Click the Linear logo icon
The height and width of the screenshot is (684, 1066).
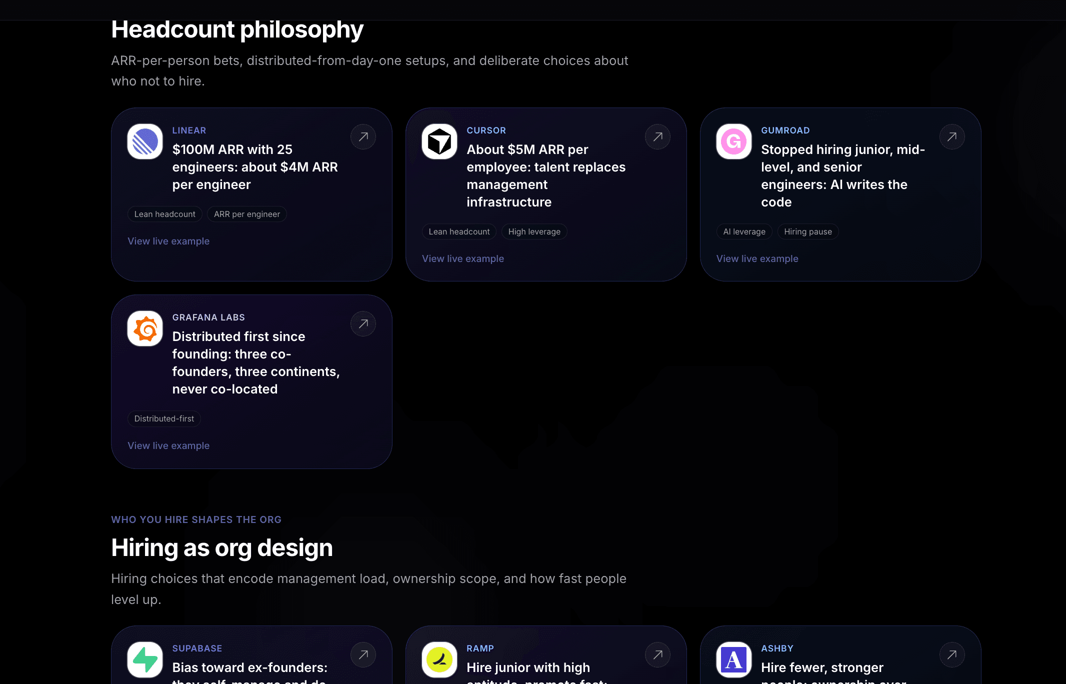tap(145, 141)
